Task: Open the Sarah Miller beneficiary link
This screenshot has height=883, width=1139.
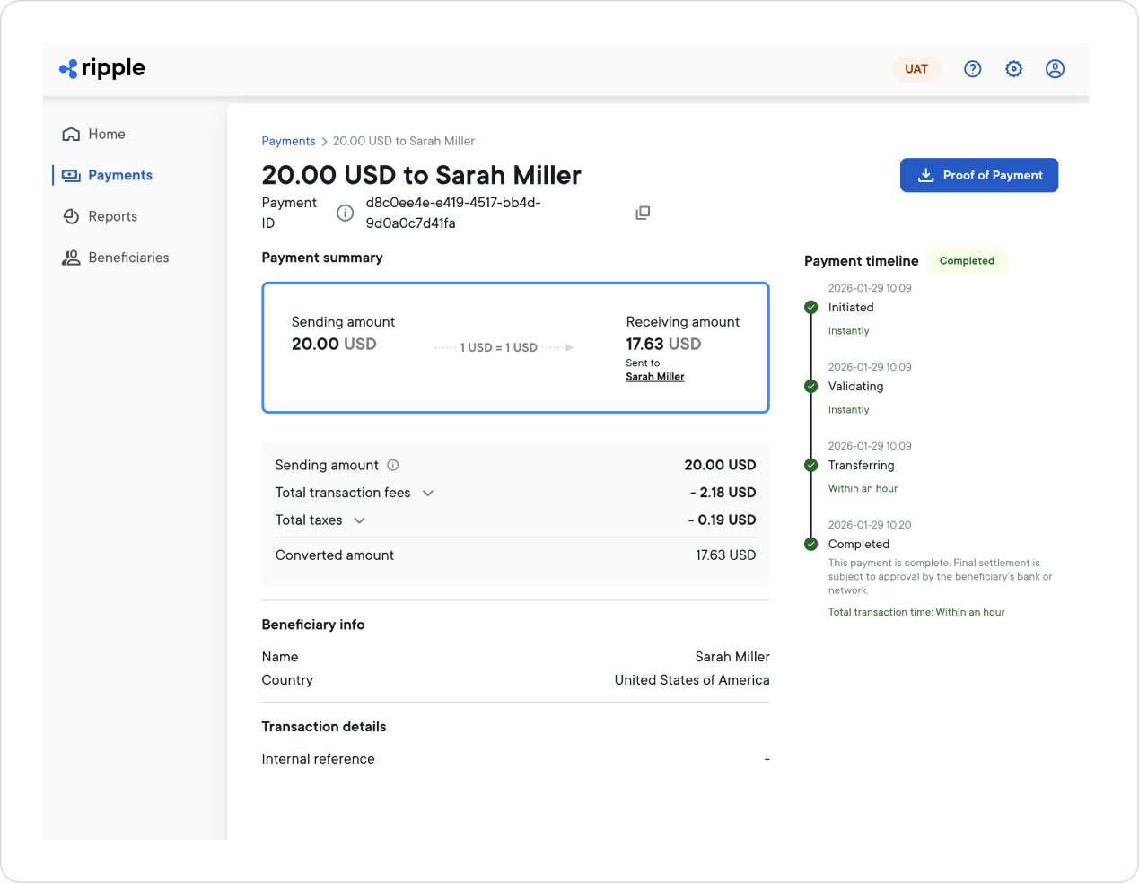Action: pyautogui.click(x=654, y=376)
